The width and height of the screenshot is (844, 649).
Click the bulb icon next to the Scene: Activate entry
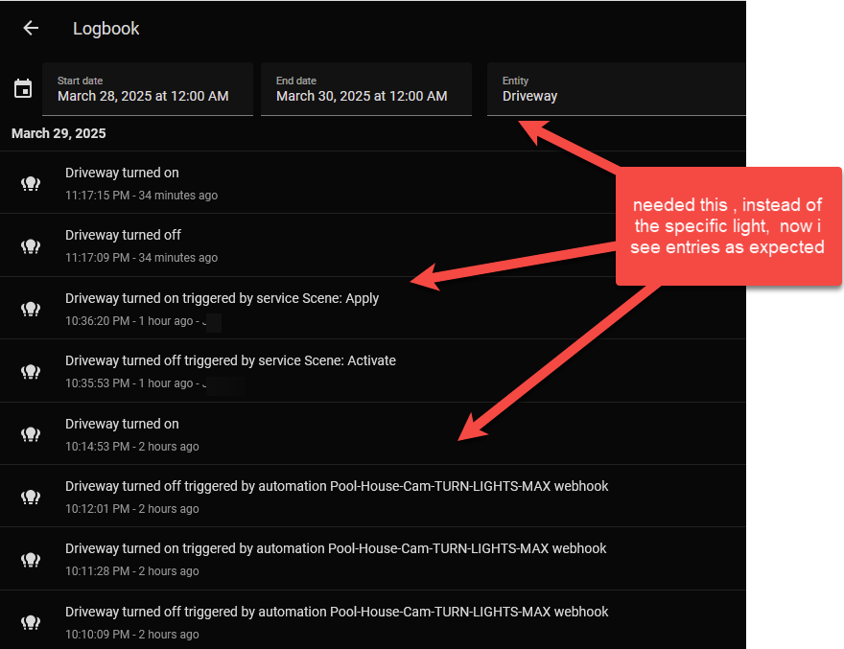click(x=30, y=371)
